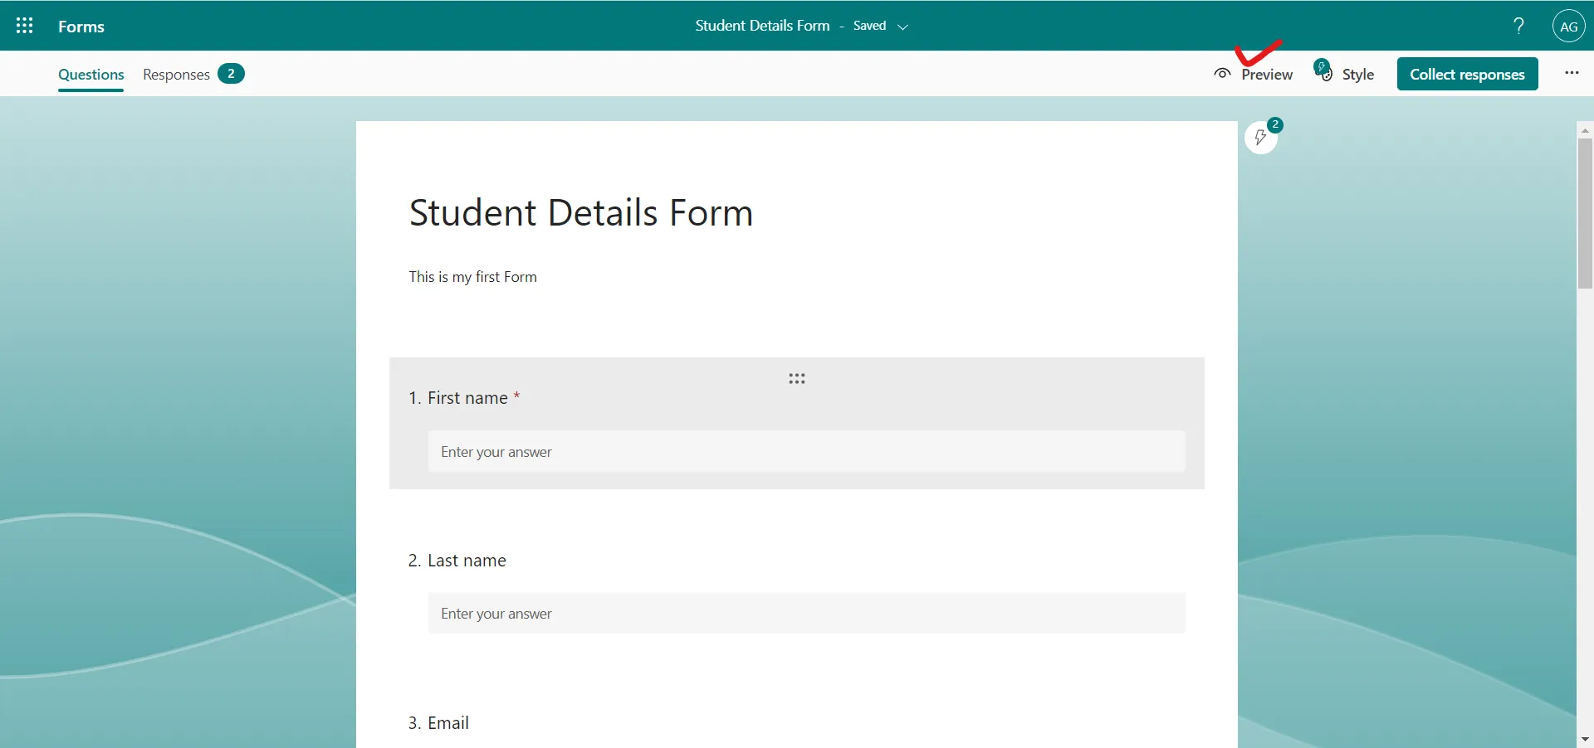Screen dimensions: 1594x748
Task: Open Copilot suggestions via the lightning icon
Action: [1263, 138]
